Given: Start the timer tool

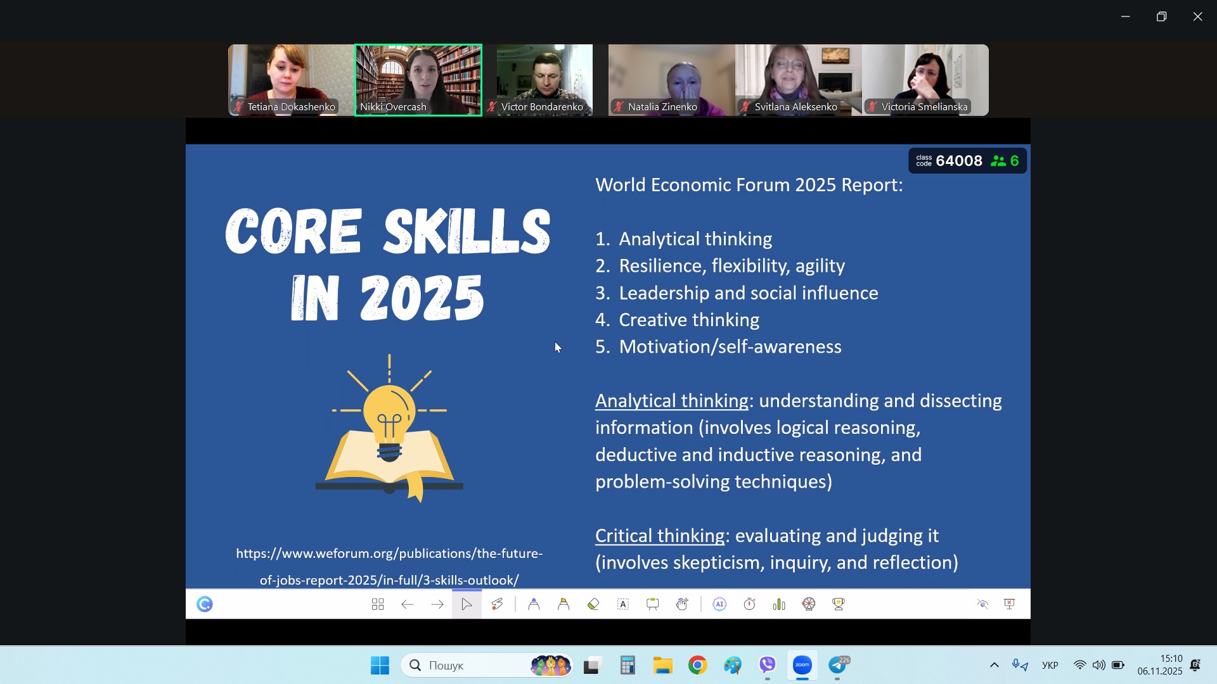Looking at the screenshot, I should point(749,605).
